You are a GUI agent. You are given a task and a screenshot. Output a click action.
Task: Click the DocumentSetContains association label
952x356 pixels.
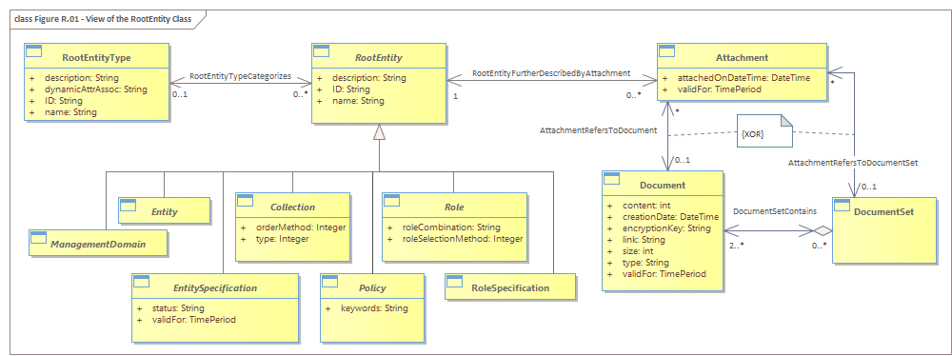point(775,210)
